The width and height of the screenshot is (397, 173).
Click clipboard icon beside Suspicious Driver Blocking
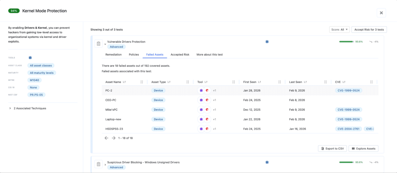click(x=98, y=165)
